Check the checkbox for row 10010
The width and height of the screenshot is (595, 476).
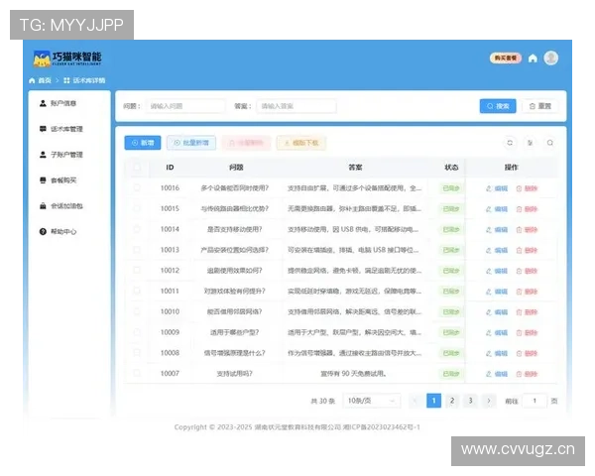[x=137, y=311]
